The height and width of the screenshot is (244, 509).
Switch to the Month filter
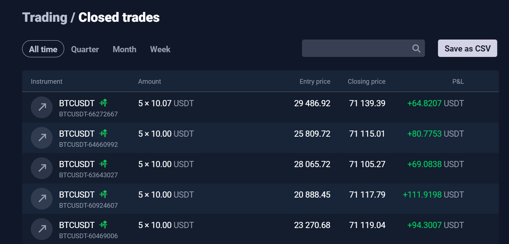pyautogui.click(x=124, y=49)
